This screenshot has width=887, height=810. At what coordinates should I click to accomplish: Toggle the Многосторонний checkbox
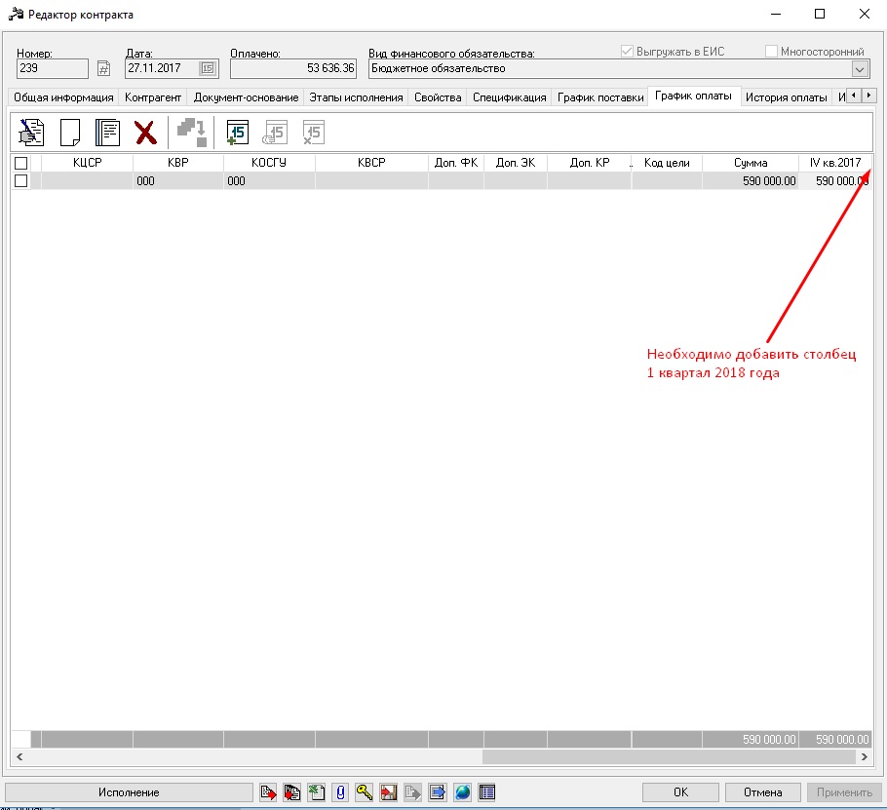(x=772, y=52)
